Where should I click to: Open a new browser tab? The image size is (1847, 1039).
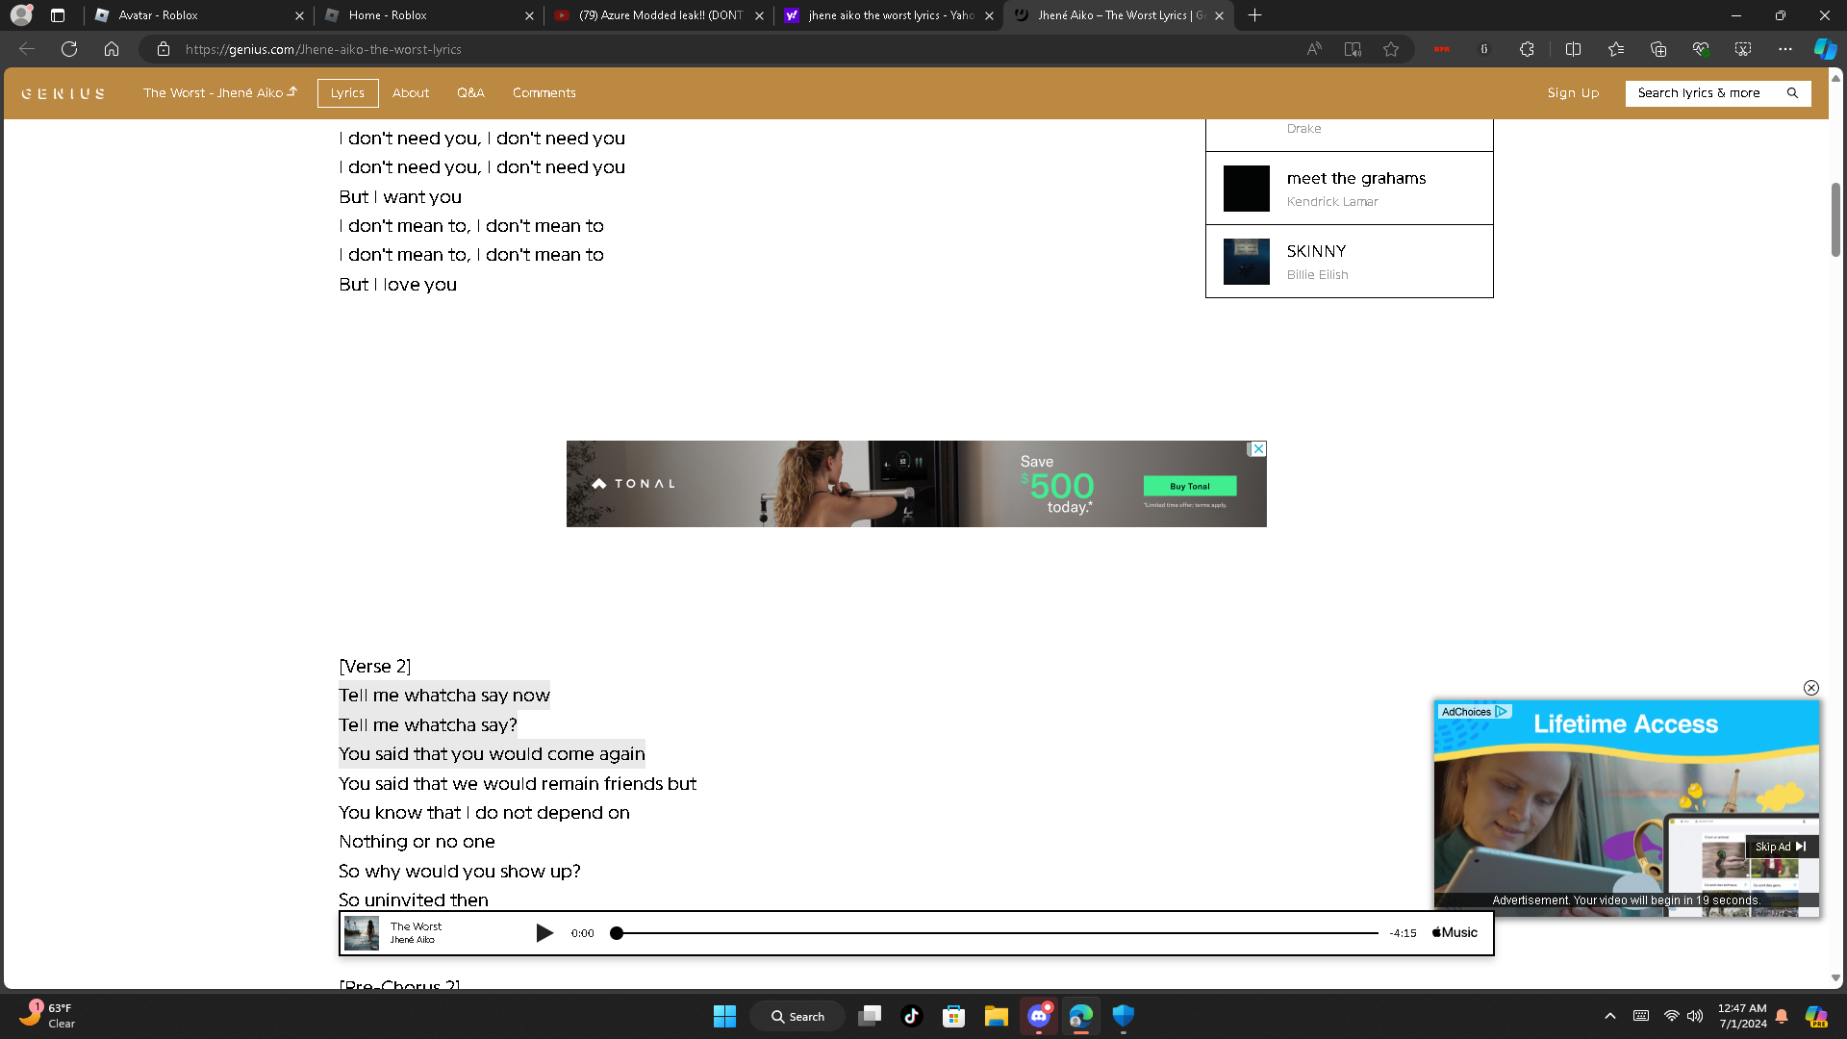[1254, 15]
